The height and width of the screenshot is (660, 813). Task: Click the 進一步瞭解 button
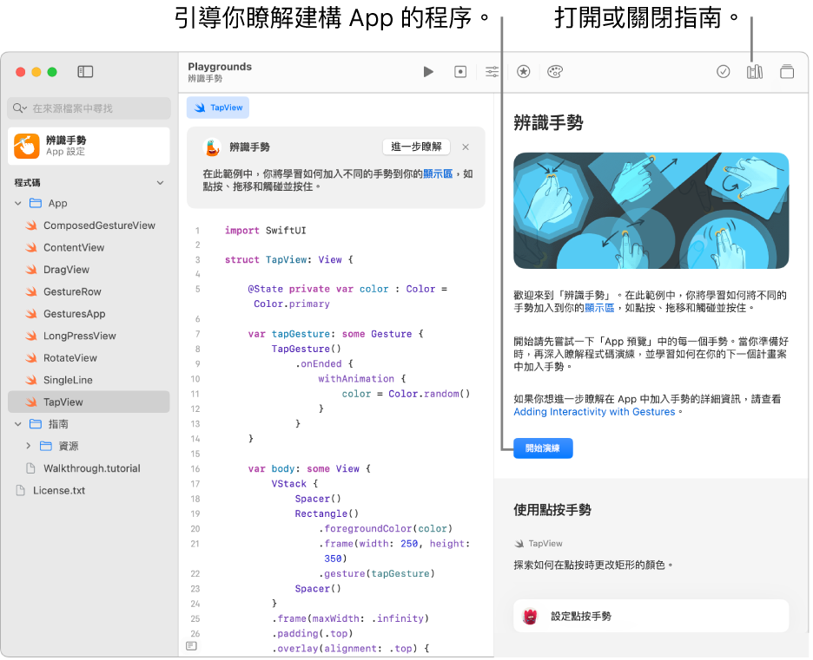416,147
